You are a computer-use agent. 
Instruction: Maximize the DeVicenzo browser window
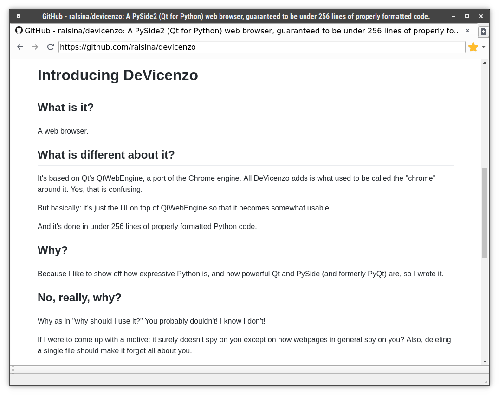(467, 16)
